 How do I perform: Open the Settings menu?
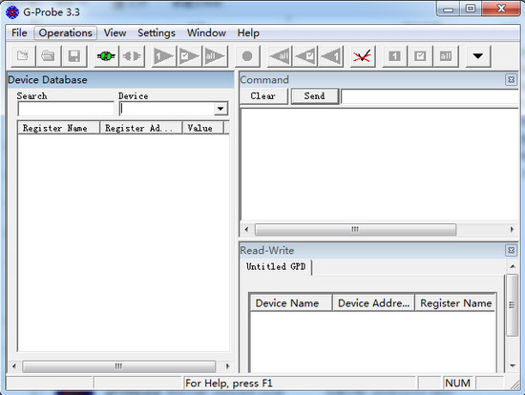point(157,32)
